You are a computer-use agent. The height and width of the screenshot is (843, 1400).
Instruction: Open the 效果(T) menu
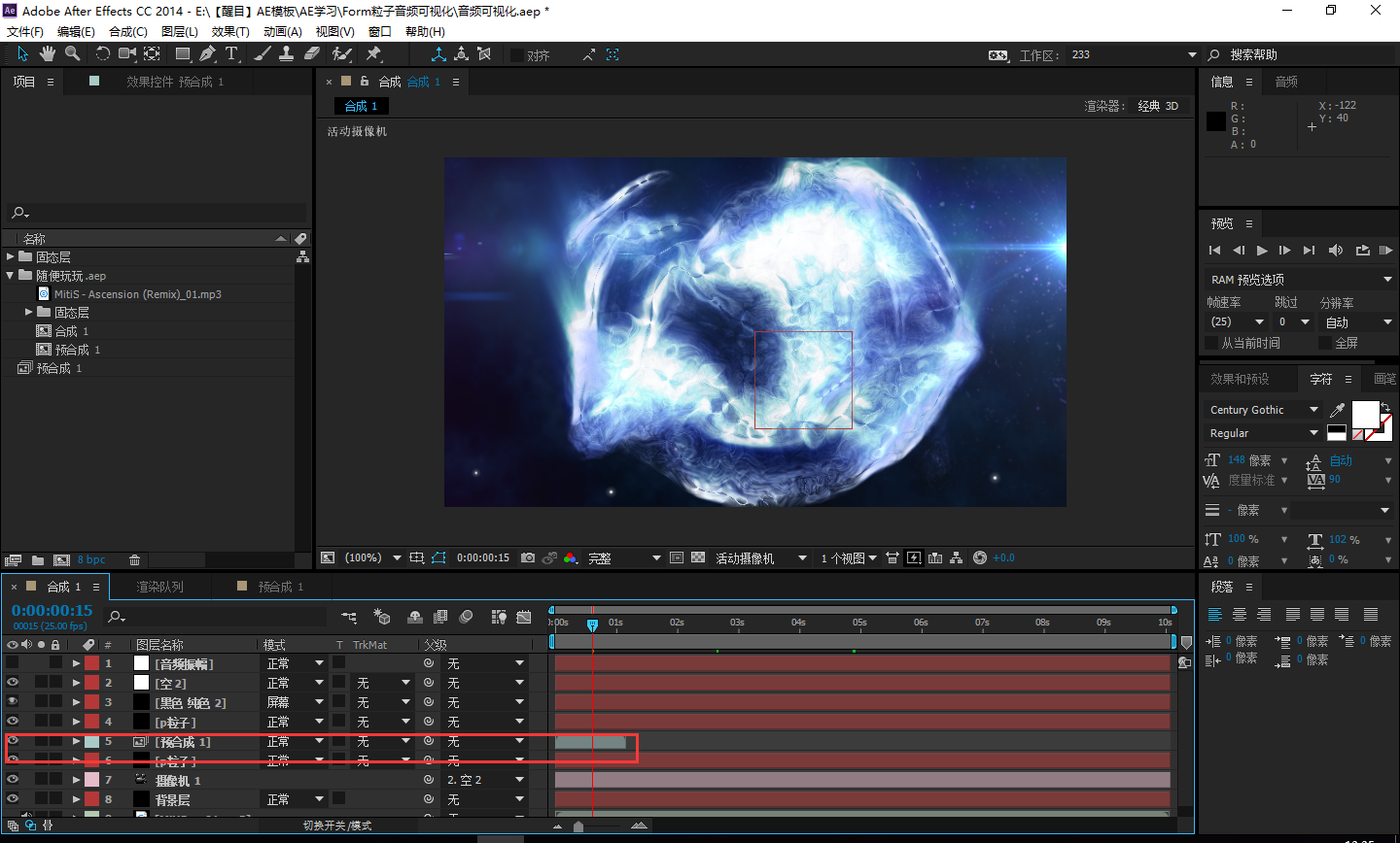click(x=230, y=31)
